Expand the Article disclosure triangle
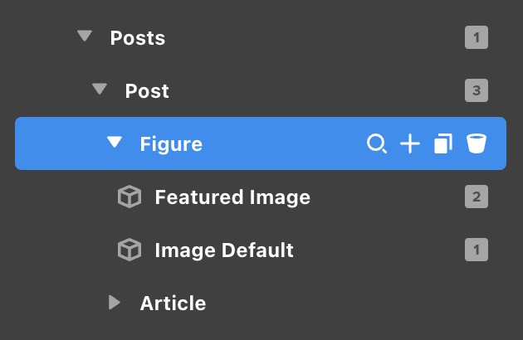This screenshot has height=340, width=523. coord(115,303)
